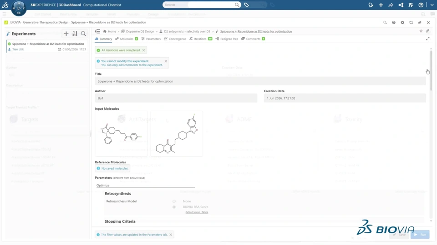Click 'No saved molecules.' info message
Image resolution: width=437 pixels, height=245 pixels.
pyautogui.click(x=112, y=168)
